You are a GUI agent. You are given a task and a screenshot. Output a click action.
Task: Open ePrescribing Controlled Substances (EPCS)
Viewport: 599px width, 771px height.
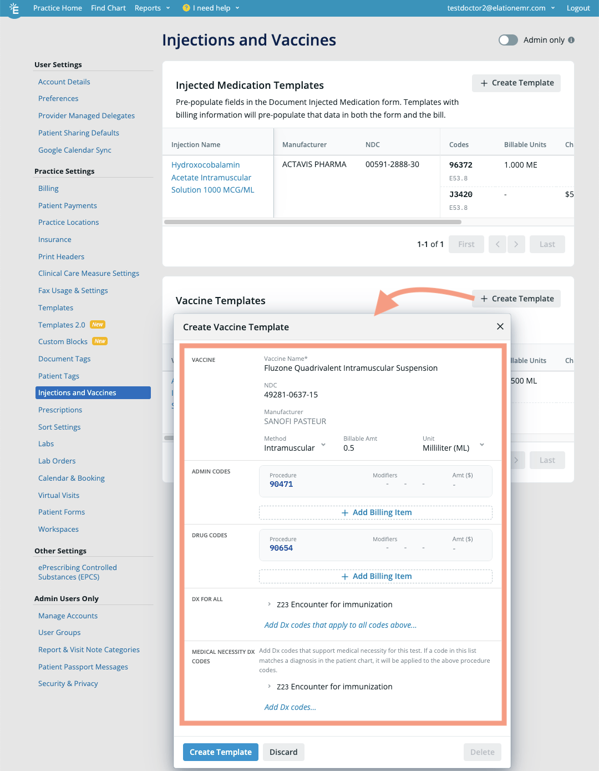(78, 572)
